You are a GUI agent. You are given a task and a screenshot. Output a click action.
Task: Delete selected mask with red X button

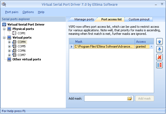[x=160, y=57]
